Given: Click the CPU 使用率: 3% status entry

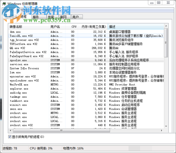Looking at the screenshot, I should point(41,148).
